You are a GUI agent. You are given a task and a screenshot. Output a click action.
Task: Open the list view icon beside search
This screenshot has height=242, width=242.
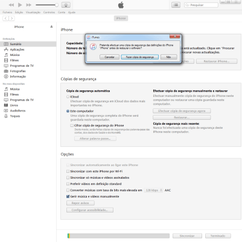point(176,5)
